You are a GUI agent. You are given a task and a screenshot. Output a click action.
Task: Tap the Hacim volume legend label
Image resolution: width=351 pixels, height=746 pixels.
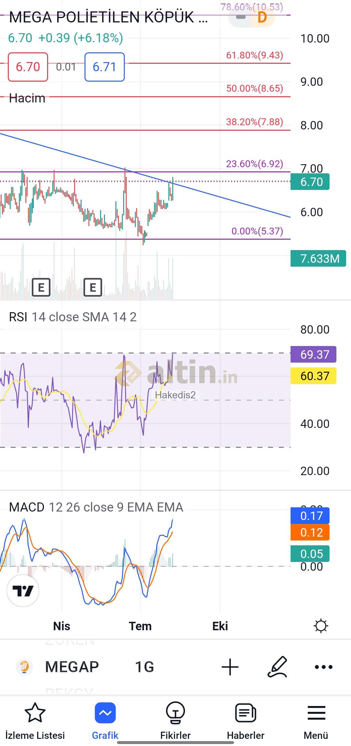coord(27,98)
